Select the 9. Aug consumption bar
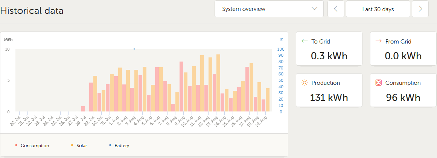 pos(181,86)
